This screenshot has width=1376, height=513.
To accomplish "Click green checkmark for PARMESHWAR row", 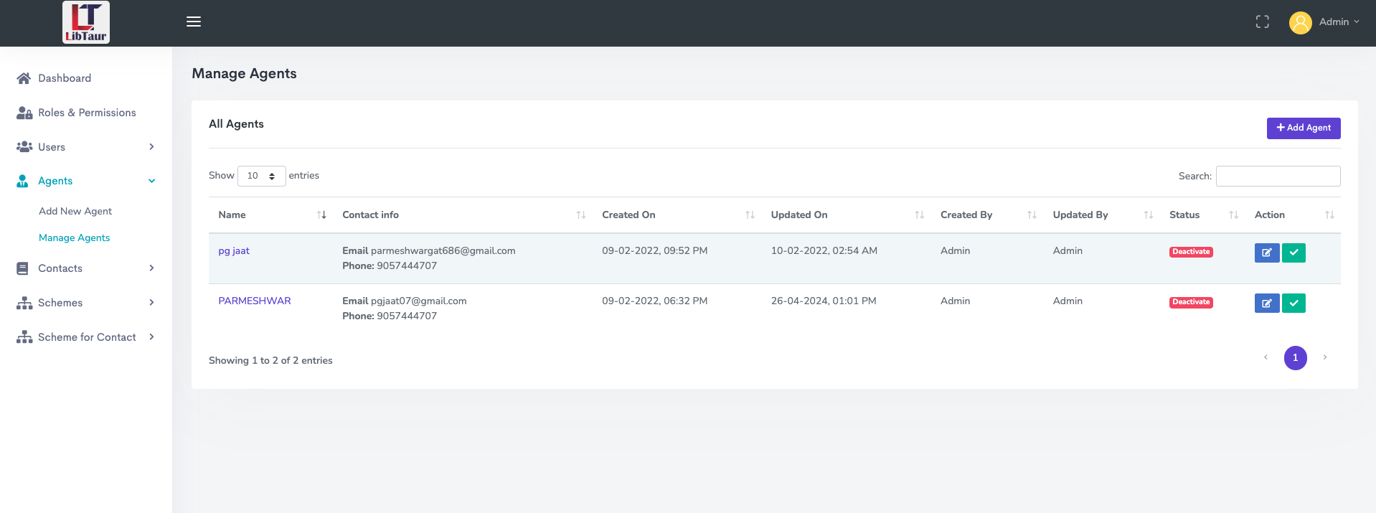I will 1293,303.
